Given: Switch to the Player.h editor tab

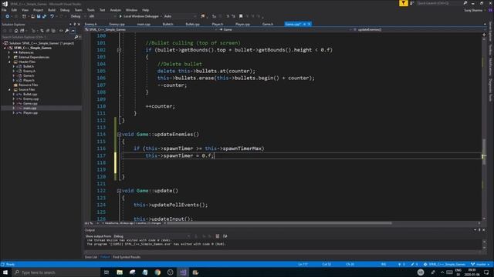Looking at the screenshot, I should click(x=218, y=24).
